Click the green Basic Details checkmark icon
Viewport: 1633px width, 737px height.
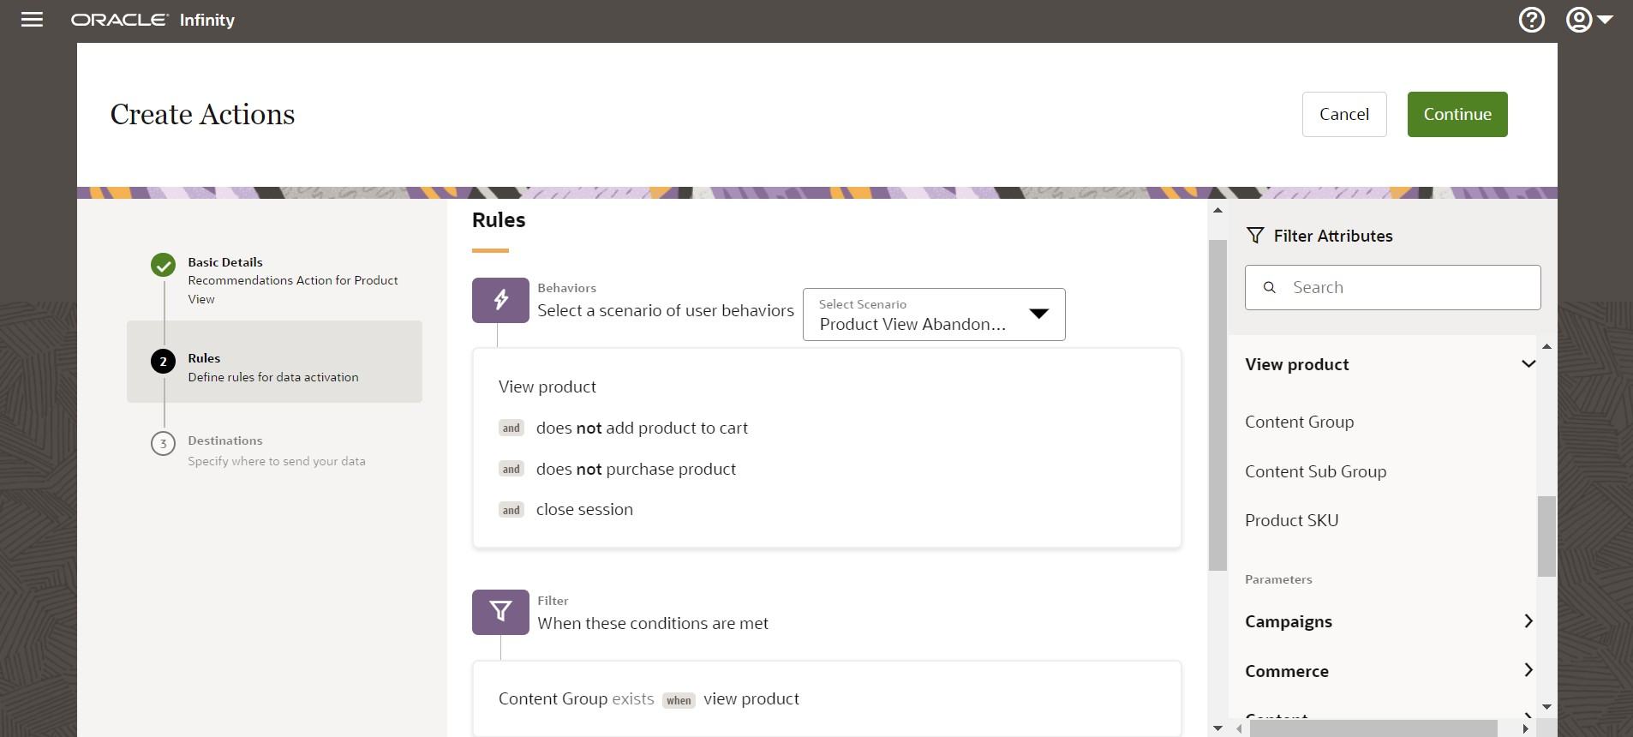(x=163, y=266)
